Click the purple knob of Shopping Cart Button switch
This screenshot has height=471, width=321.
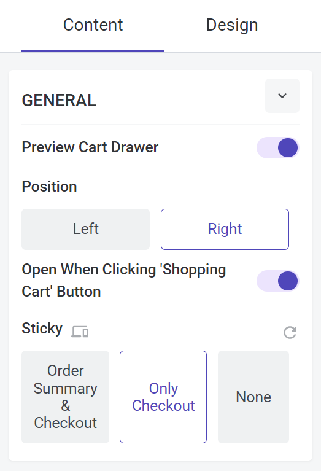[x=288, y=281]
